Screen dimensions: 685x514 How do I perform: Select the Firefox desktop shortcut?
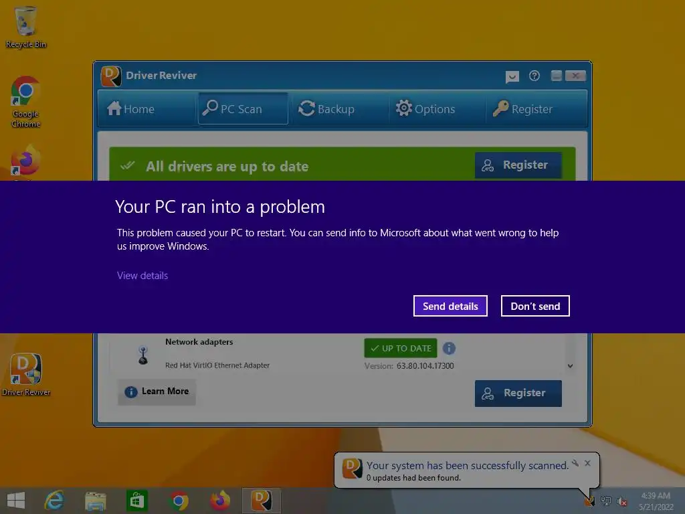click(26, 162)
